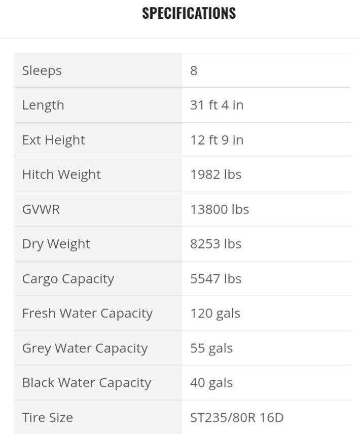
Task: Select the 120 gals value
Action: [x=215, y=313]
